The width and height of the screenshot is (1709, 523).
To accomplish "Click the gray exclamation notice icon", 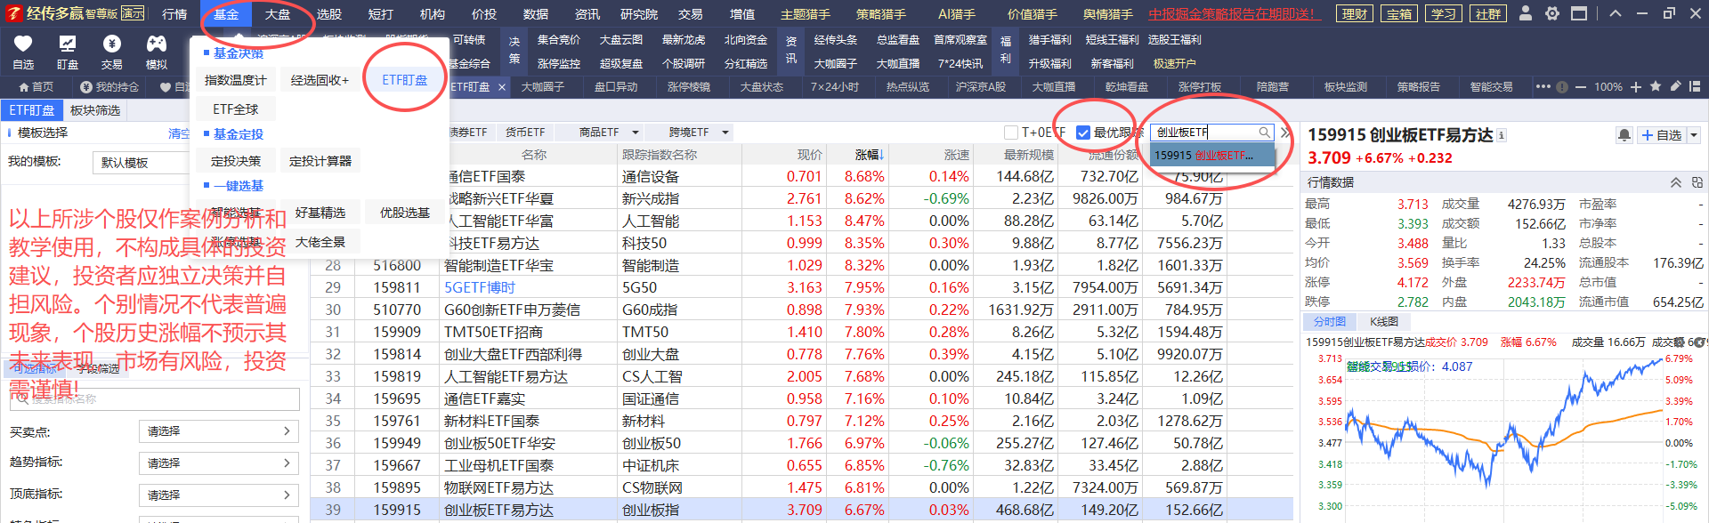I will point(1562,87).
